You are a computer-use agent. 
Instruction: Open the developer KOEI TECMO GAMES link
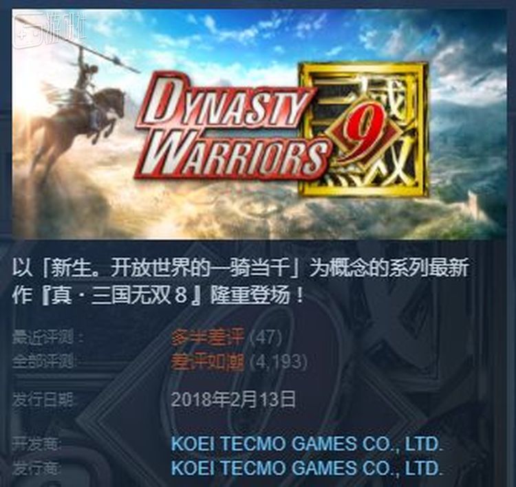(x=306, y=444)
